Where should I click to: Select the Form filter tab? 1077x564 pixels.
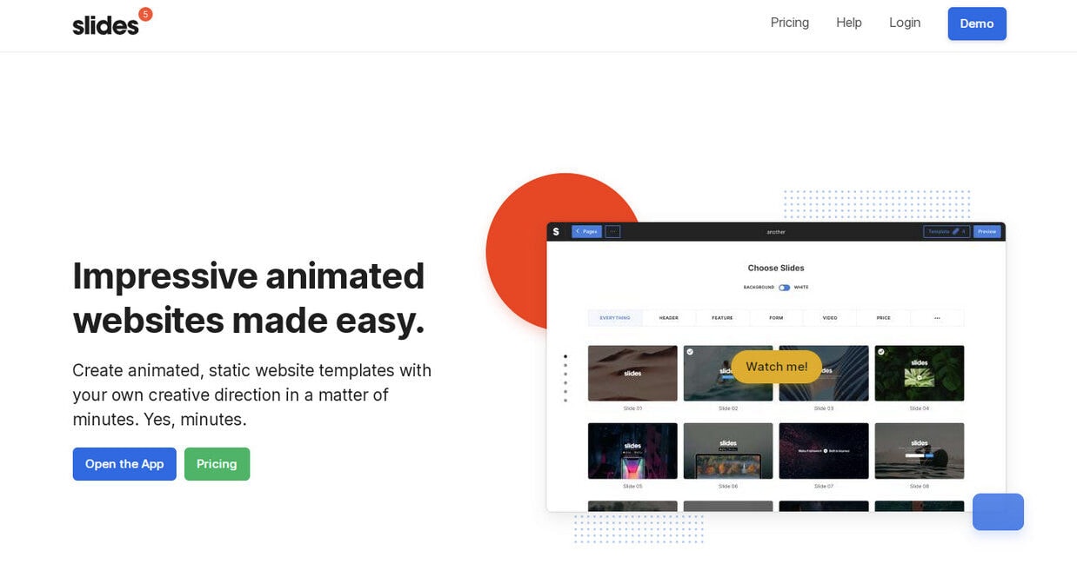click(776, 318)
